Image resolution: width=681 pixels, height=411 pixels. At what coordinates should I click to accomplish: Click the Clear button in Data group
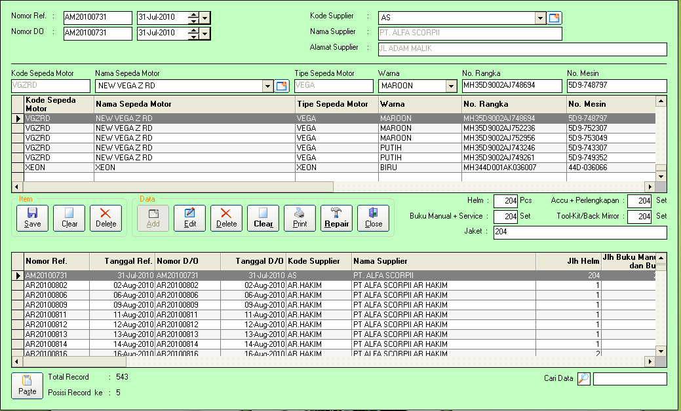coord(263,217)
